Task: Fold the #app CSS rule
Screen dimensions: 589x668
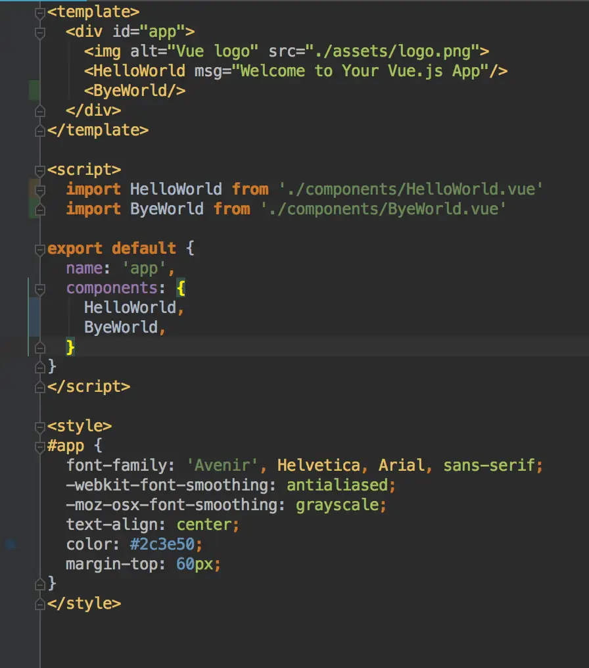Action: 40,446
